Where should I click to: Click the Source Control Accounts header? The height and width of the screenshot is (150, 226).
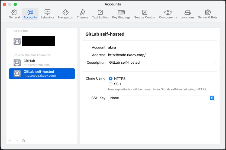(32, 55)
